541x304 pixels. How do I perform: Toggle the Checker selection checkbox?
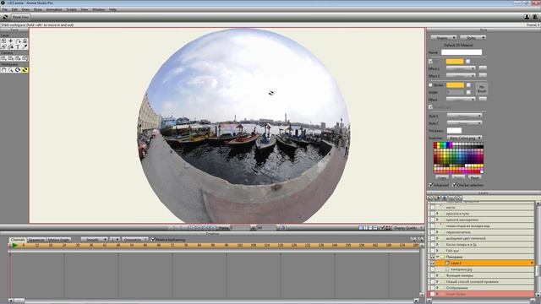[x=455, y=185]
